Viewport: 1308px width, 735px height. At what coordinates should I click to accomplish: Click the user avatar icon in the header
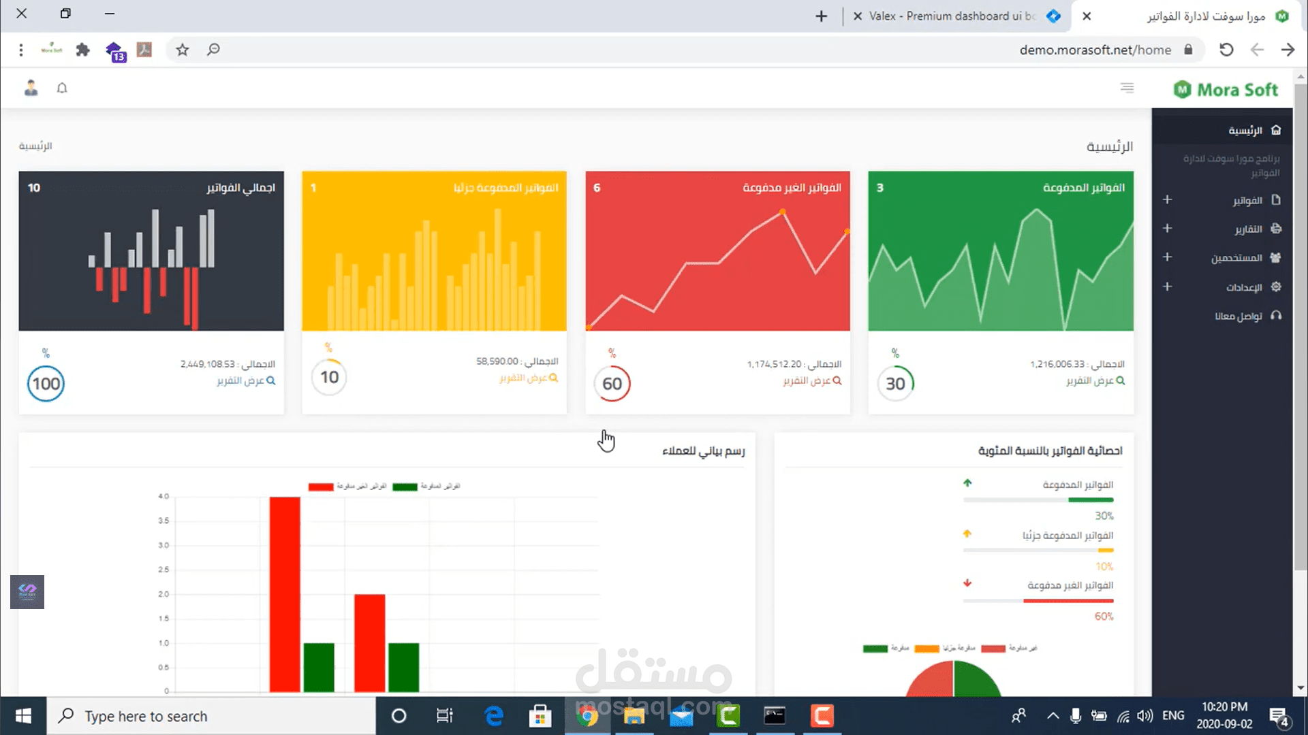point(31,88)
